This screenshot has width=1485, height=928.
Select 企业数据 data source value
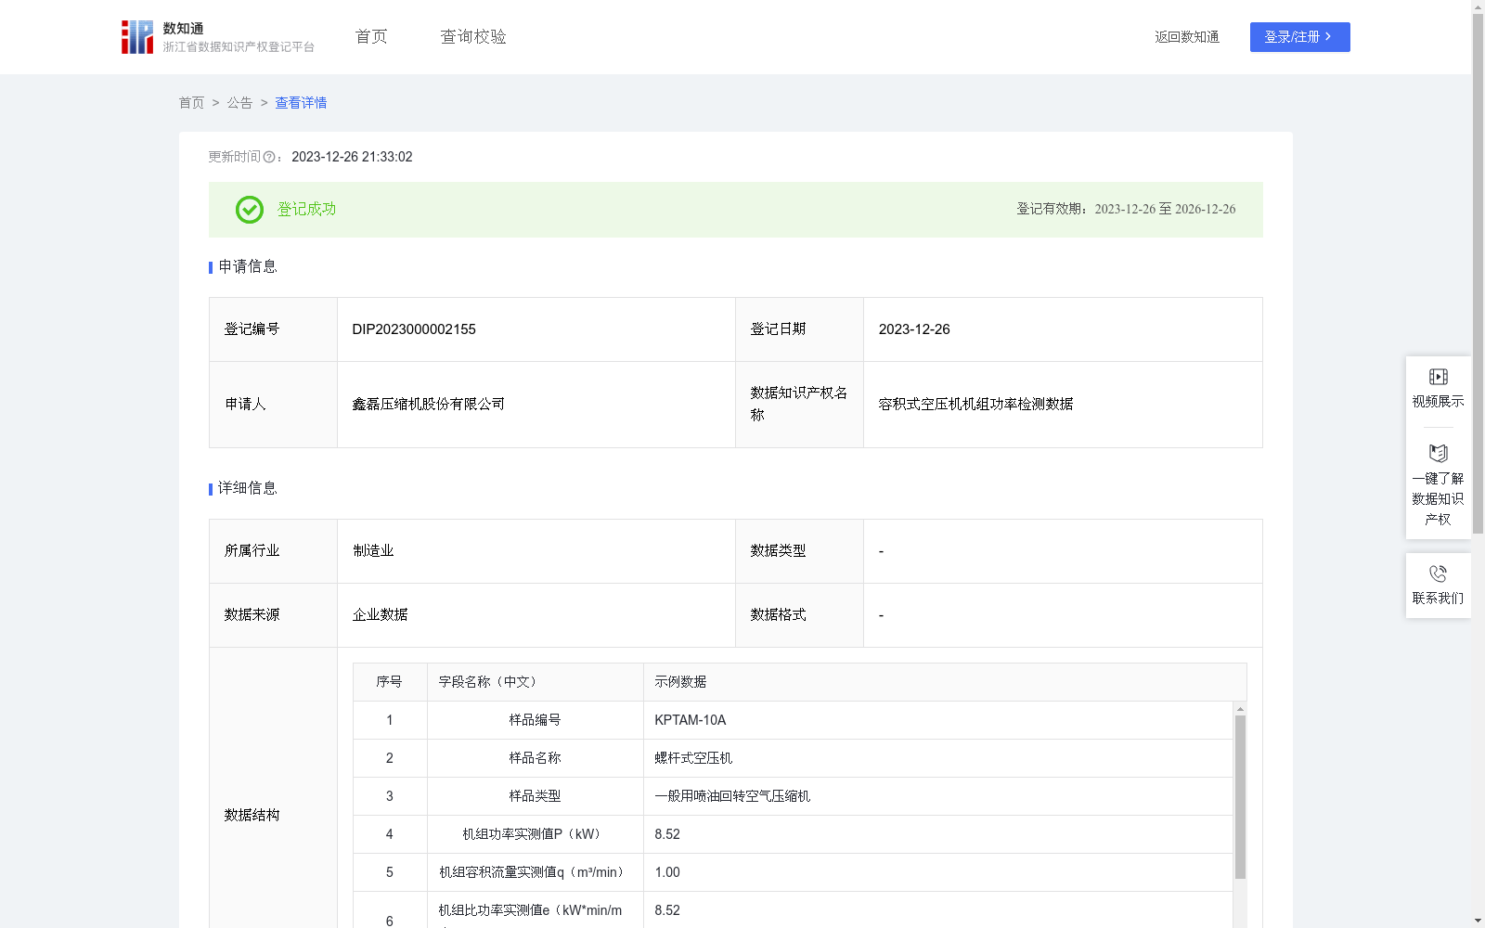(381, 615)
